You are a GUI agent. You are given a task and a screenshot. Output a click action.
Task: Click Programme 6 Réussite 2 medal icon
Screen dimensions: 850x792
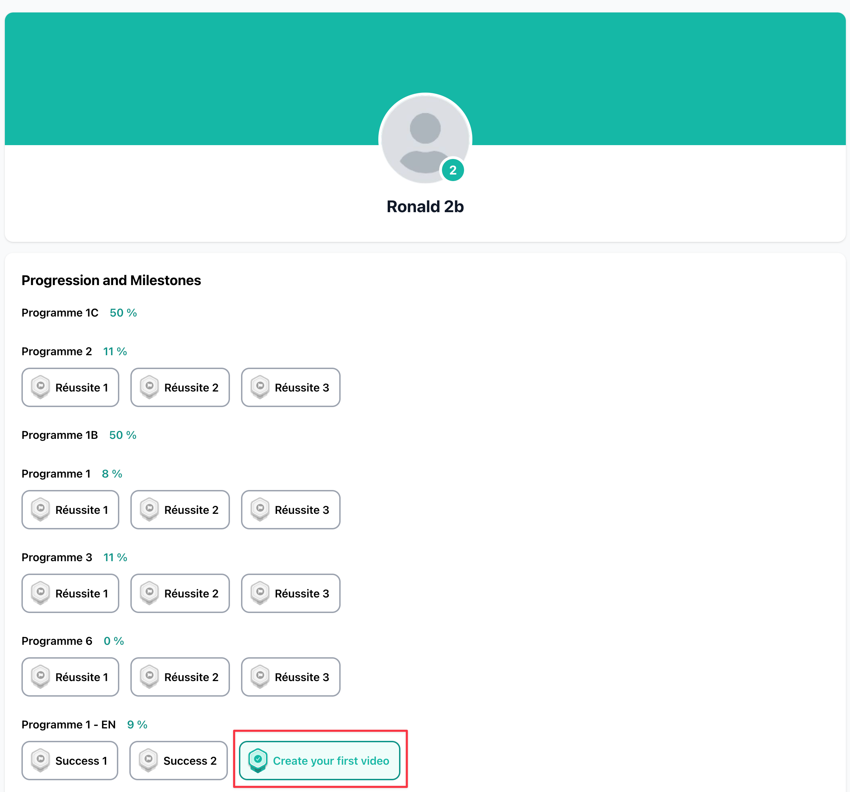pos(150,677)
